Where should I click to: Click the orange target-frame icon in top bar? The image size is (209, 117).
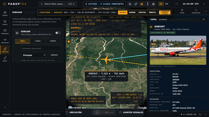tap(142, 4)
